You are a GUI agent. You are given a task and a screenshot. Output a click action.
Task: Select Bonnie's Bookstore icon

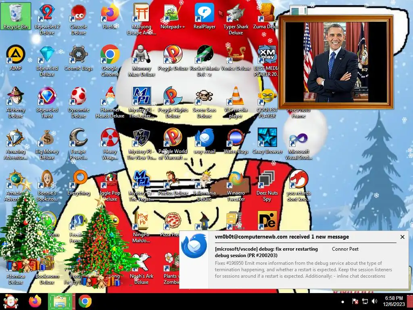tap(47, 186)
